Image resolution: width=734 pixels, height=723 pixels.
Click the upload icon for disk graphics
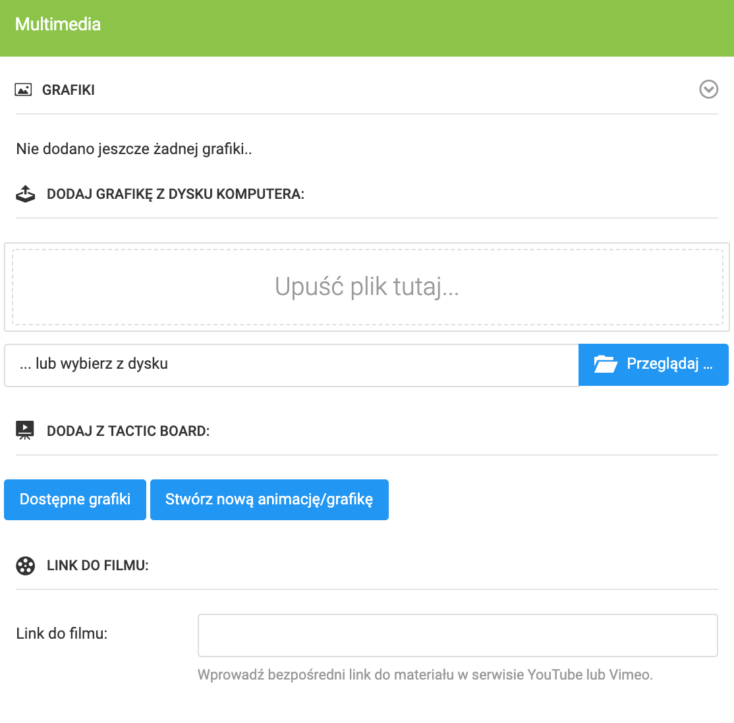pyautogui.click(x=25, y=194)
